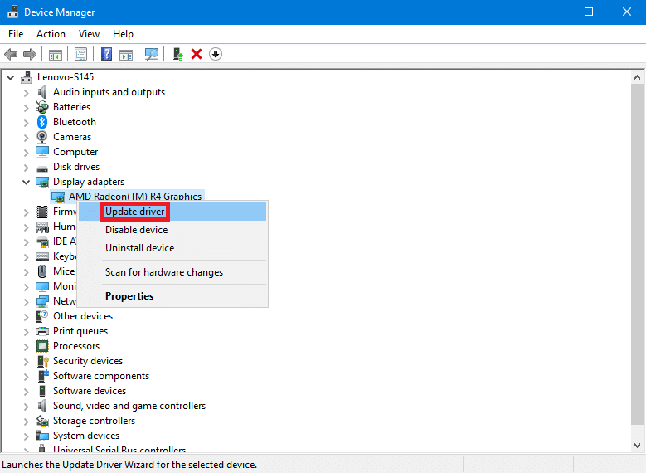Viewport: 646px width, 473px height.
Task: Click the Cameras webcam icon
Action: point(42,137)
